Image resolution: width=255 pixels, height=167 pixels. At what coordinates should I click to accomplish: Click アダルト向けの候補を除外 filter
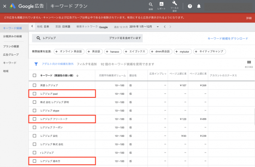point(57,64)
